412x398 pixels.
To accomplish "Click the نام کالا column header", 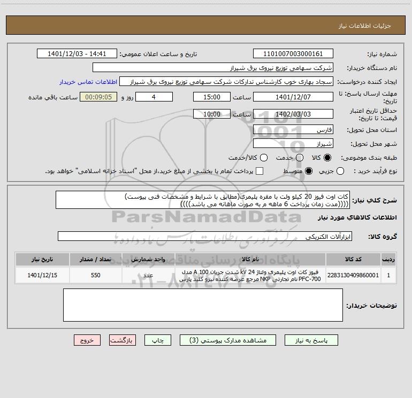I will tap(250, 259).
